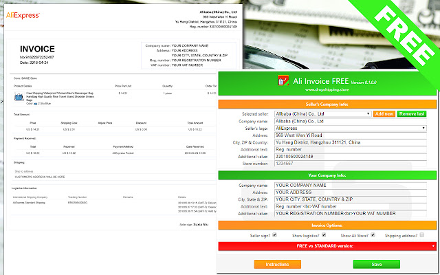This screenshot has width=440, height=275.
Task: Click the green Save button
Action: (x=376, y=264)
